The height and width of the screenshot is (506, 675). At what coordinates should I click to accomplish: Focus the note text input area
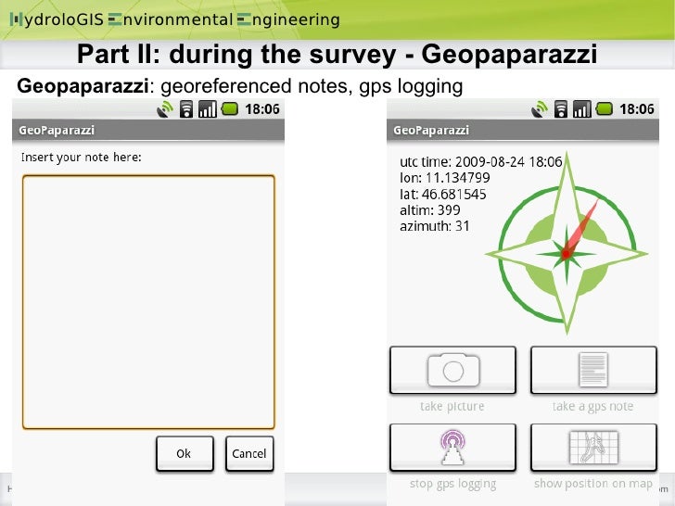pyautogui.click(x=148, y=301)
